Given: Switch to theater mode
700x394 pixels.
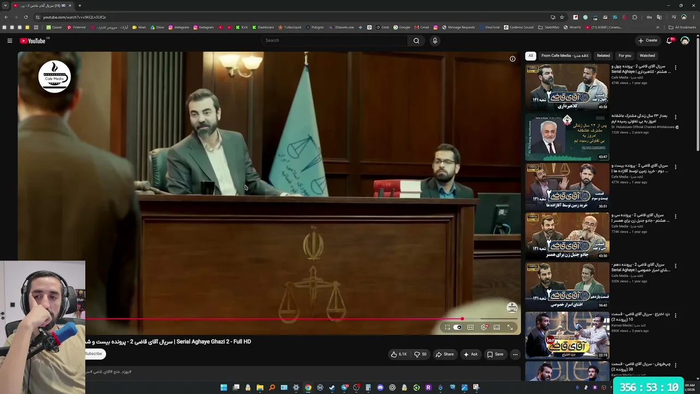Looking at the screenshot, I should 497,327.
